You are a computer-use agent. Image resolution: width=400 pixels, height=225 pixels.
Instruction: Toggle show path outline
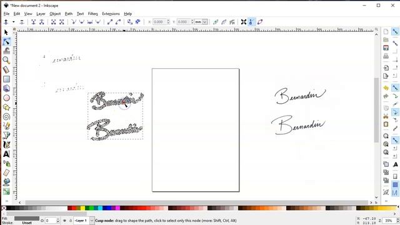click(260, 22)
